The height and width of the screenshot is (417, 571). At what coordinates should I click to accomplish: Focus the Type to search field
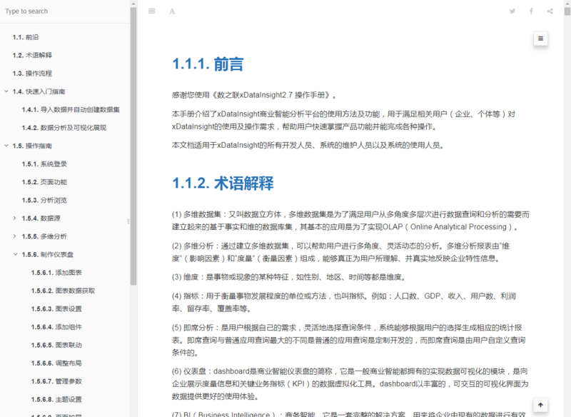coord(65,11)
